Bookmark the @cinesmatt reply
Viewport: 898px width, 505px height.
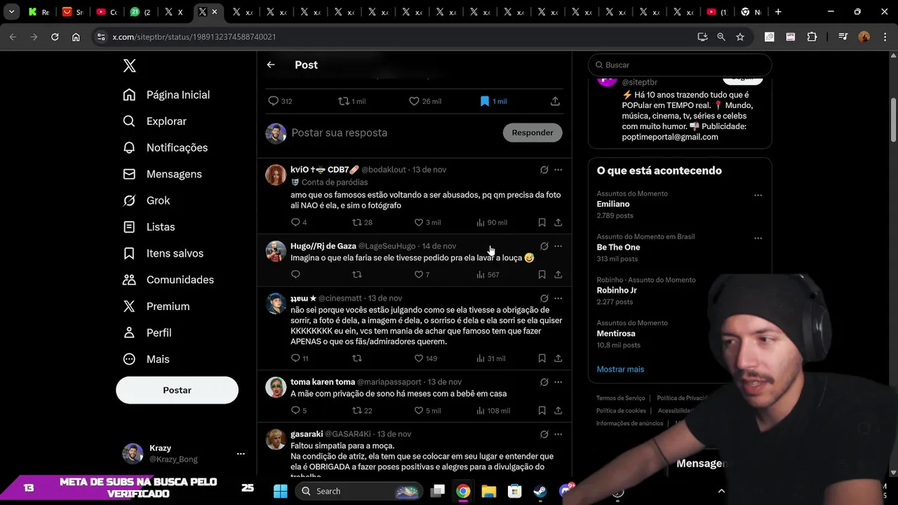[x=542, y=358]
